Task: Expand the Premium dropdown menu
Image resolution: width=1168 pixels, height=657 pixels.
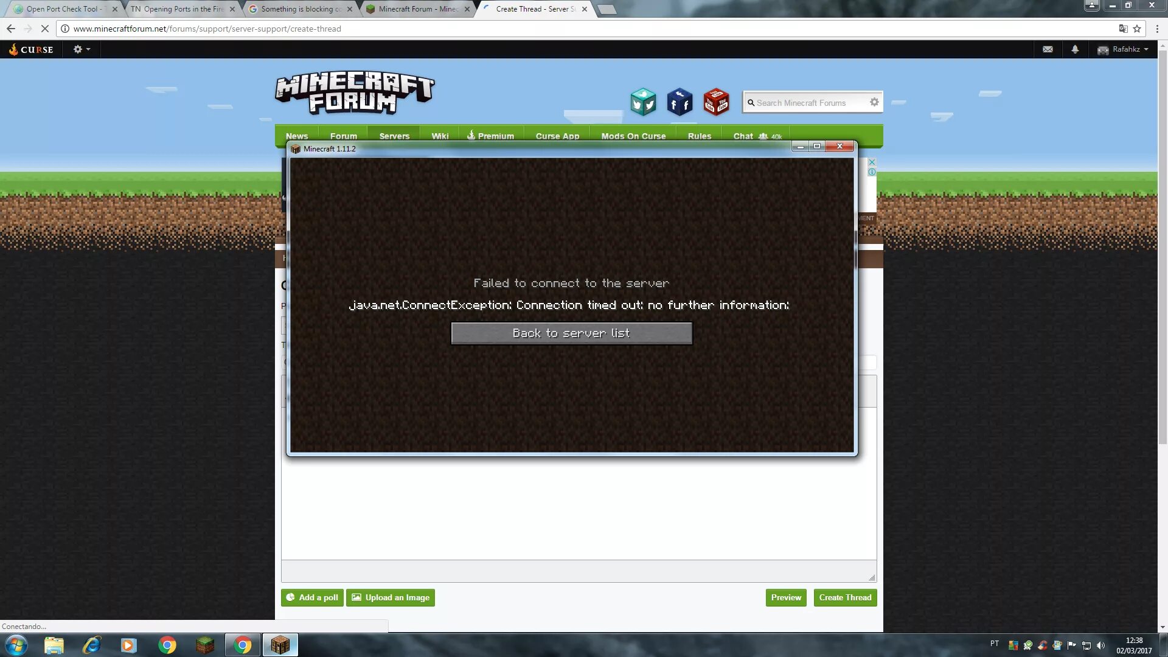Action: tap(491, 136)
